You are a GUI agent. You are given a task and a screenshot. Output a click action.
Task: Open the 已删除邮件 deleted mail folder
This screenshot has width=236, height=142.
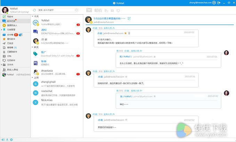(x=12, y=52)
